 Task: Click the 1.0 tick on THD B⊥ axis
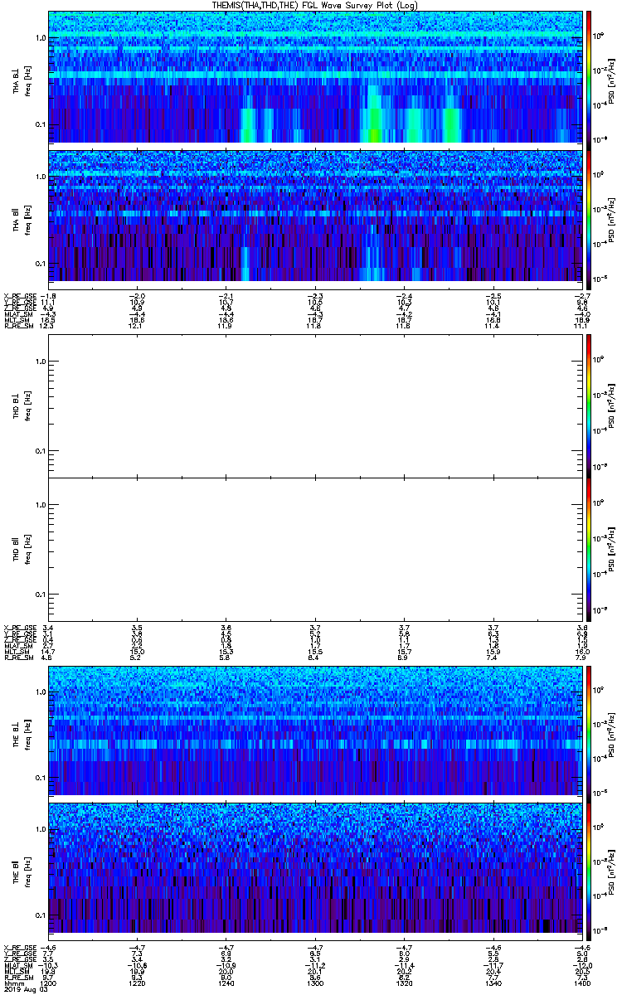(41, 362)
